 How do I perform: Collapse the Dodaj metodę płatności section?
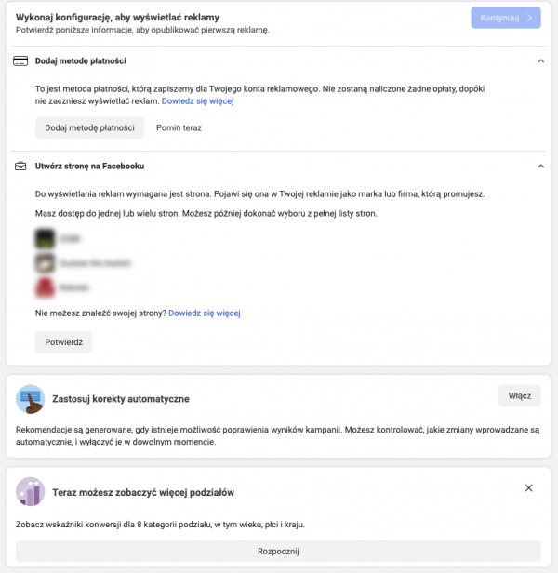[x=540, y=61]
